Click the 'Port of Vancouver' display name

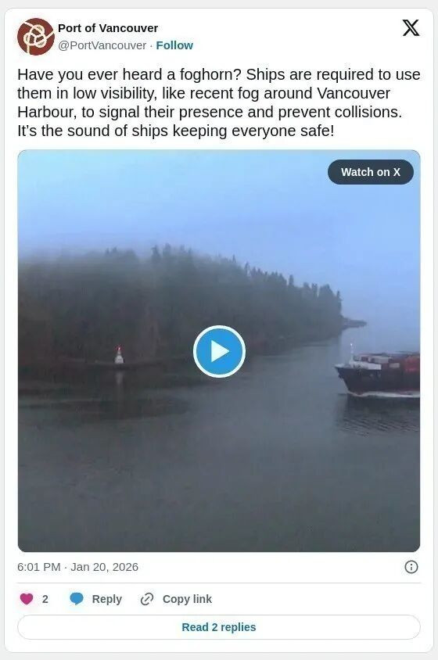(108, 28)
